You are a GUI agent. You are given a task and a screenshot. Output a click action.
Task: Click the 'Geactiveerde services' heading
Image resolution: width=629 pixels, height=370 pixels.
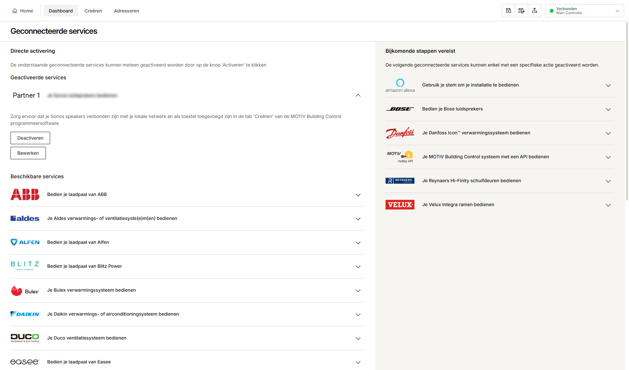[38, 77]
